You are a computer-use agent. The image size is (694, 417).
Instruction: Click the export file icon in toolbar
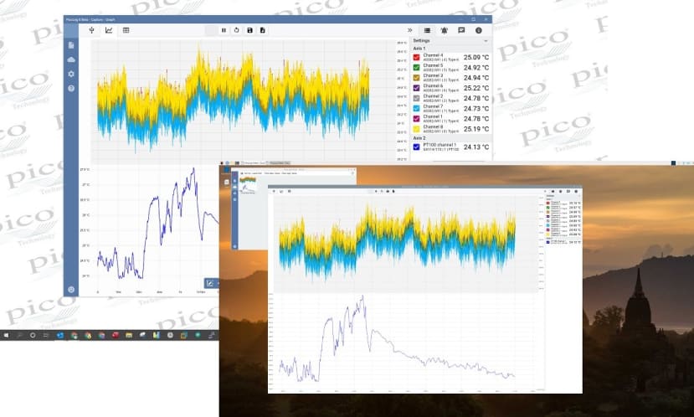coord(263,30)
